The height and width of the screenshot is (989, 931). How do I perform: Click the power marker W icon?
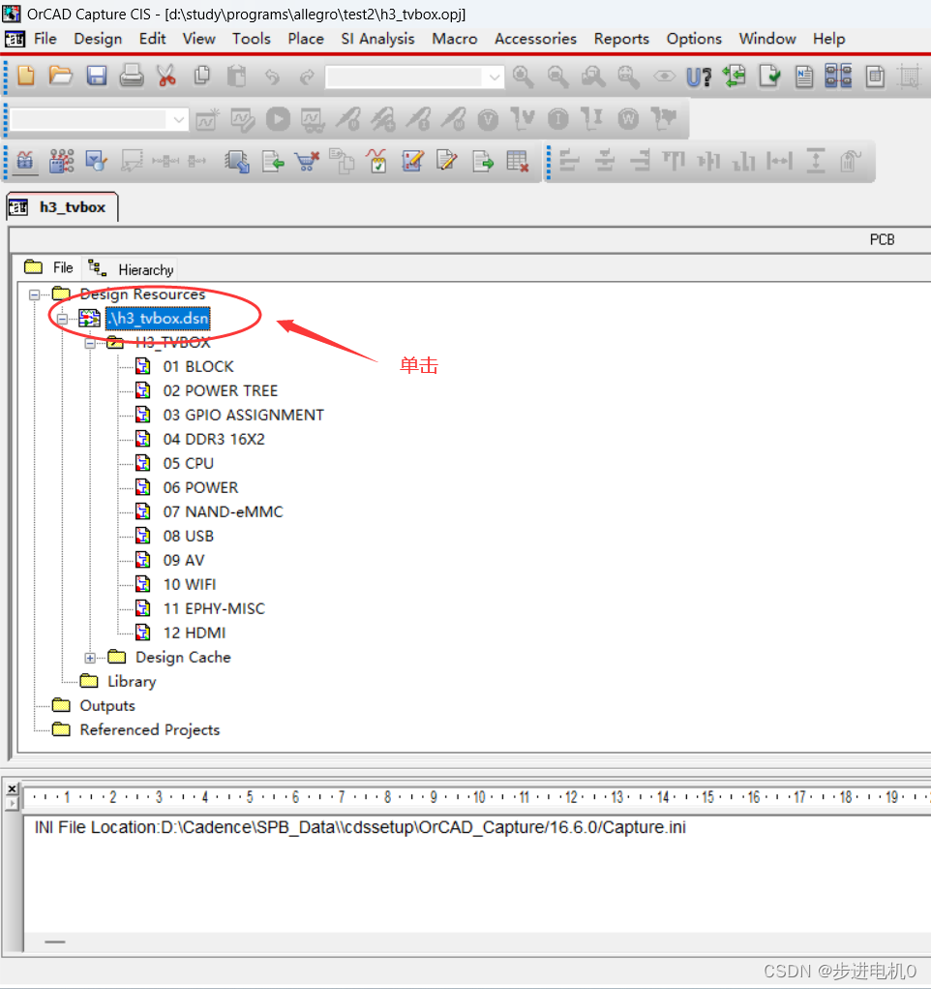(x=628, y=119)
